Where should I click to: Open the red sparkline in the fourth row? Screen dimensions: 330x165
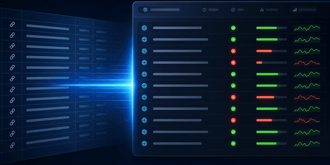pos(307,63)
